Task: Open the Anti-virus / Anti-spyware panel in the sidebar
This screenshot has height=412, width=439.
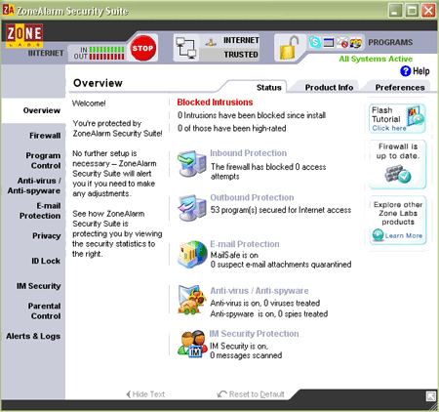Action: click(x=34, y=185)
